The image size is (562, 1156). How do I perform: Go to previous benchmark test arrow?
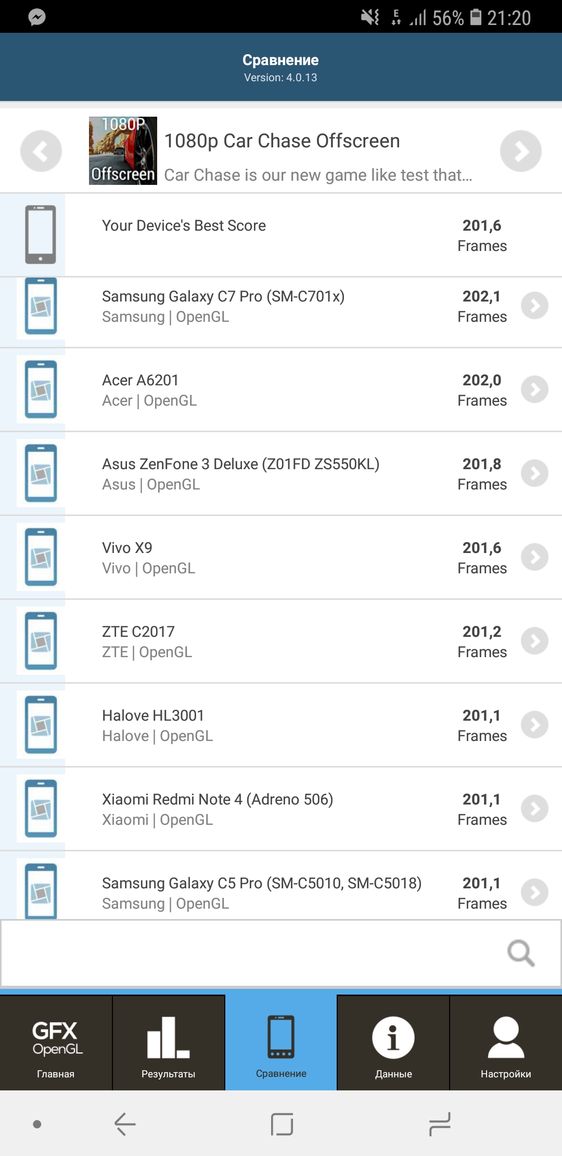tap(41, 151)
